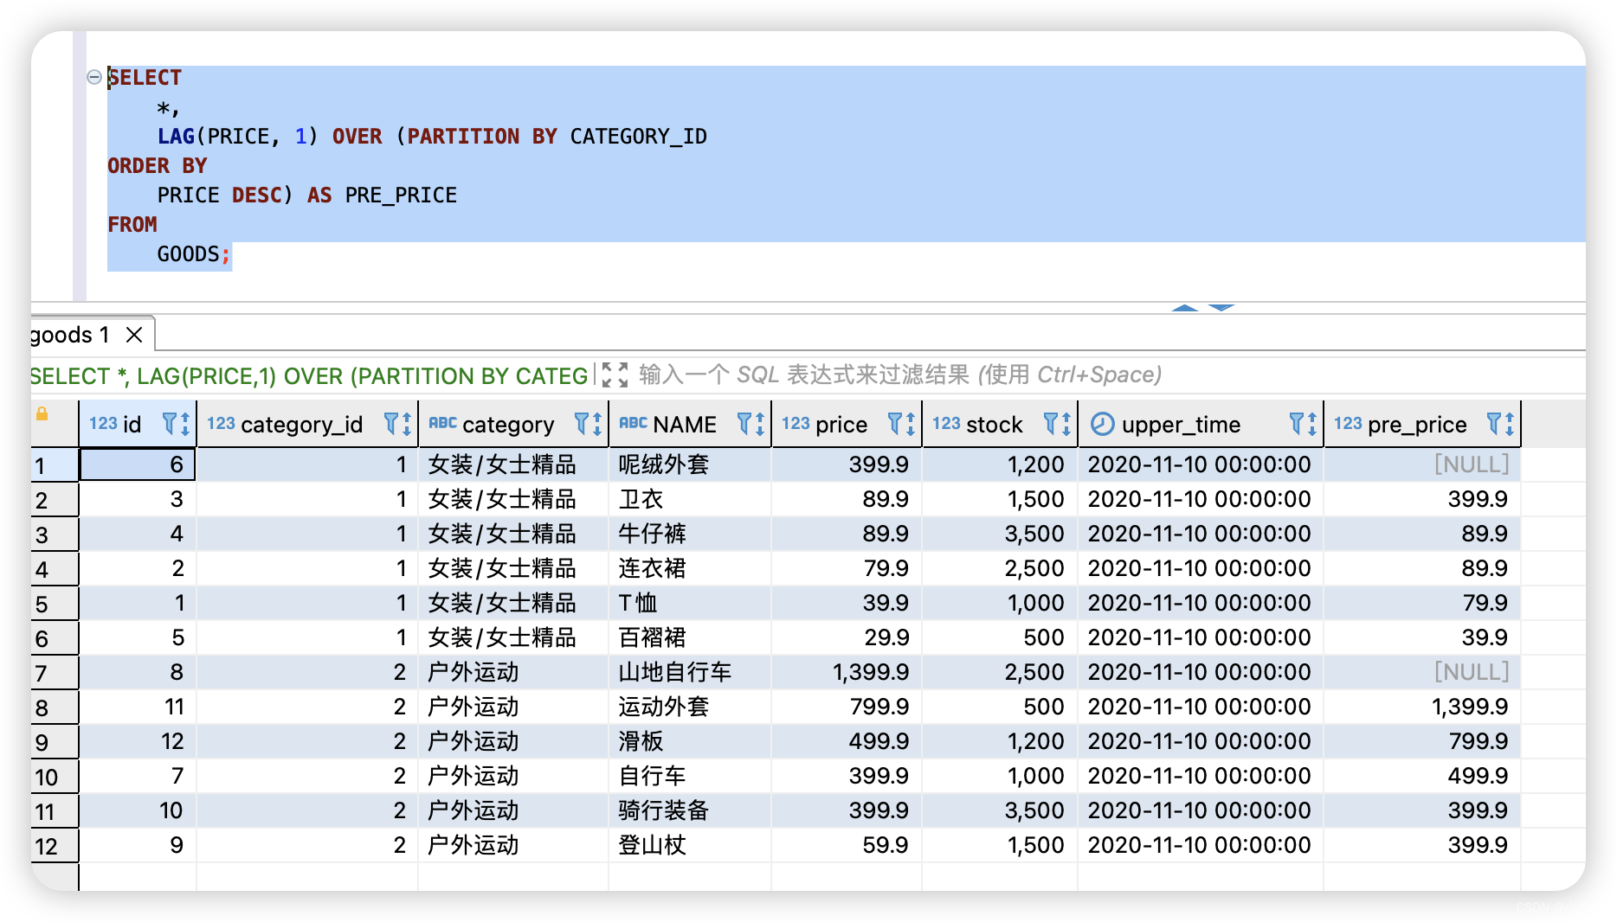Sort by the id column arrows

(185, 424)
